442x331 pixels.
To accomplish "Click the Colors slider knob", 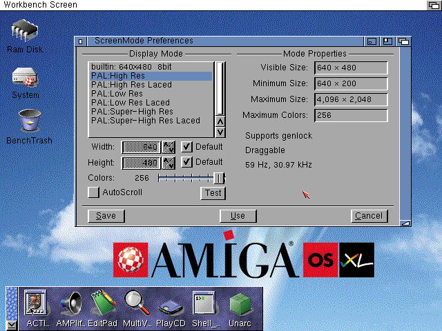I will click(219, 178).
